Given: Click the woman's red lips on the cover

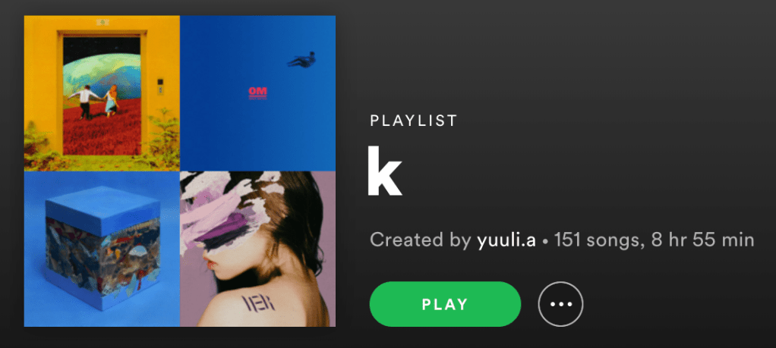Looking at the screenshot, I should pyautogui.click(x=211, y=265).
